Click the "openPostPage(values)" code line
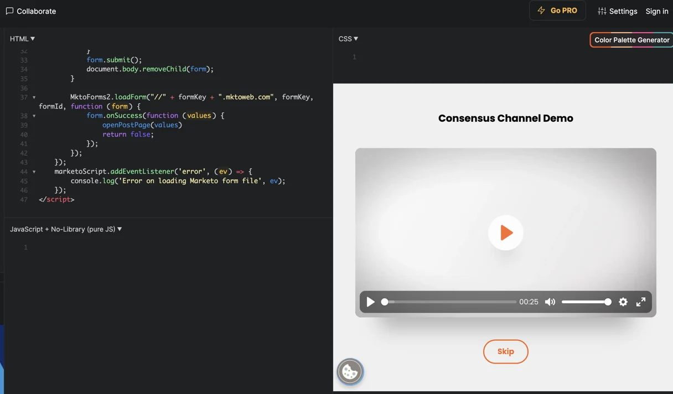 pos(142,125)
